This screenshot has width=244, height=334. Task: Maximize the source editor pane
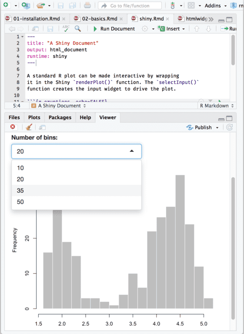[229, 20]
